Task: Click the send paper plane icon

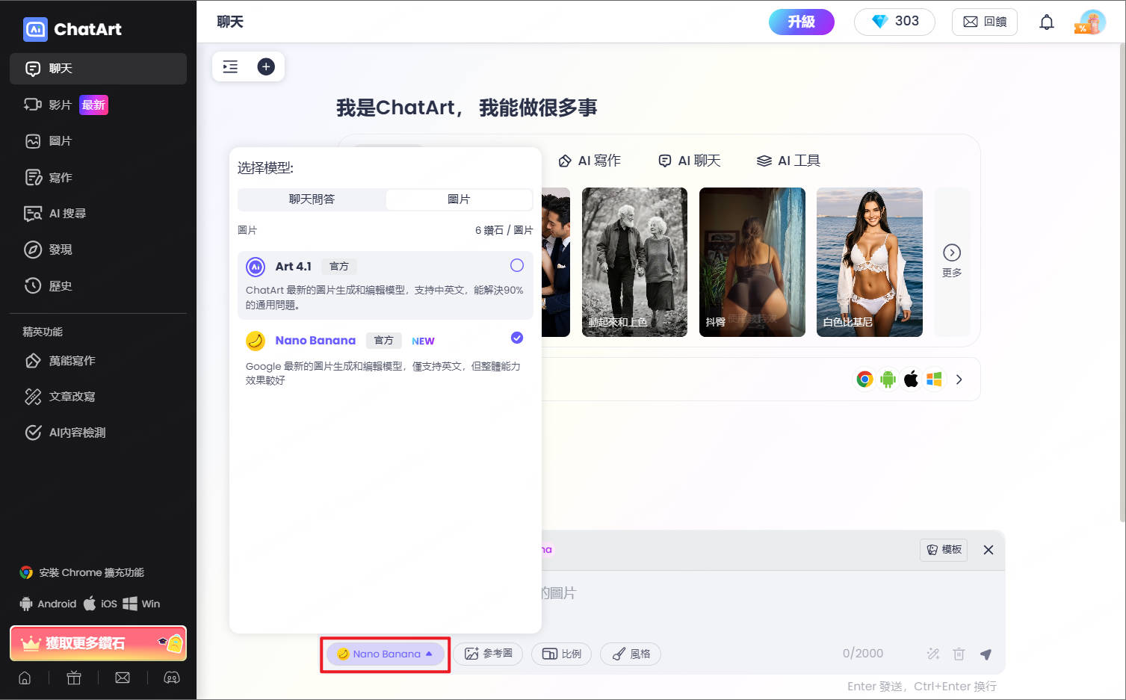Action: [986, 654]
